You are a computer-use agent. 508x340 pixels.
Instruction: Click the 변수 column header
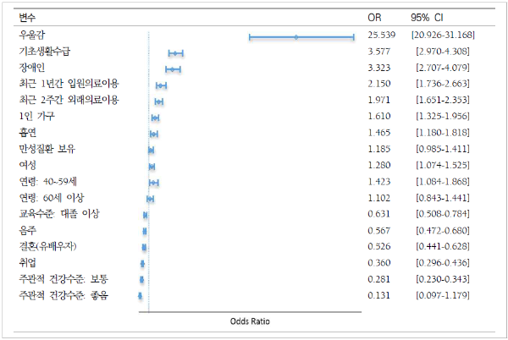coord(27,18)
